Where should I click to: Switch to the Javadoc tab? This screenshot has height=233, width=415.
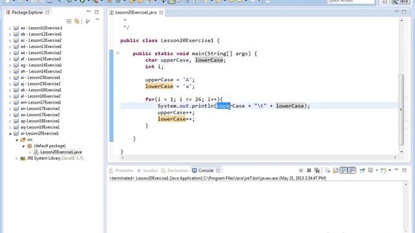click(147, 171)
